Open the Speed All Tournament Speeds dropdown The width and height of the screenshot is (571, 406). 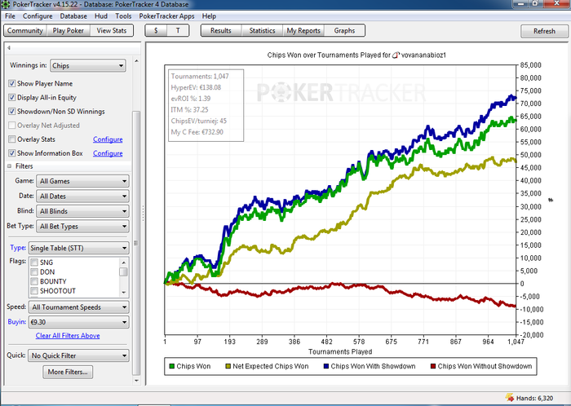[x=78, y=307]
